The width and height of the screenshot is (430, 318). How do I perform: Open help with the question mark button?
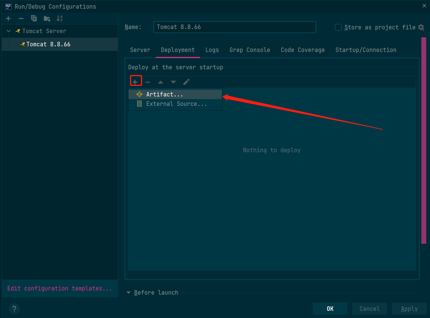(14, 309)
